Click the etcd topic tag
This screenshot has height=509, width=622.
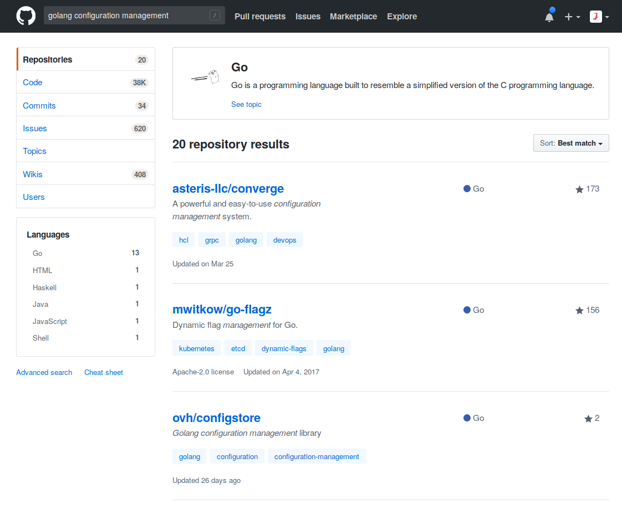coord(238,348)
